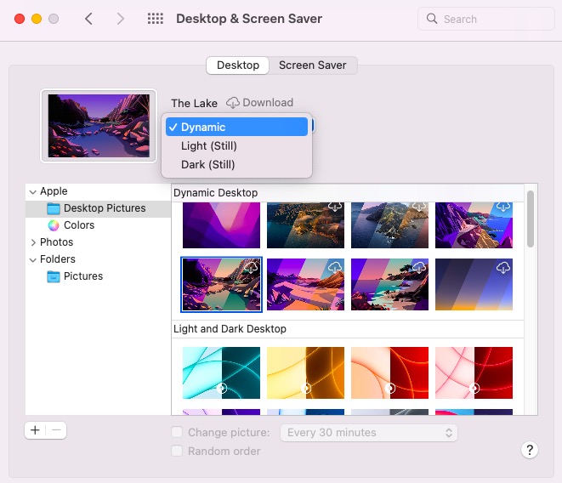
Task: Select the Colors wheel icon in sidebar
Action: tap(54, 225)
